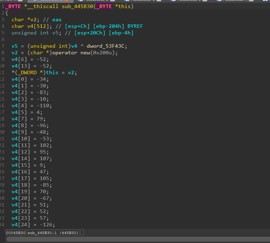
Task: Click the *(_DWORD *)this = v2 assignment
Action: tap(44, 72)
